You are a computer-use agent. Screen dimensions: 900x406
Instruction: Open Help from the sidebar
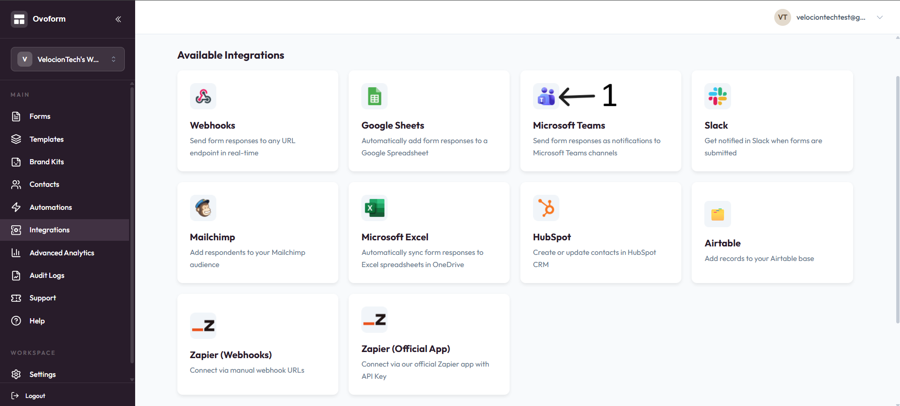click(37, 321)
